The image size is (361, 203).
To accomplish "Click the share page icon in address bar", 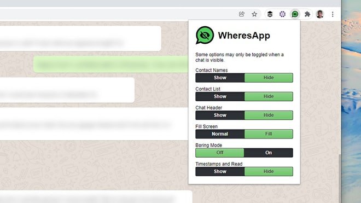I will coord(242,14).
